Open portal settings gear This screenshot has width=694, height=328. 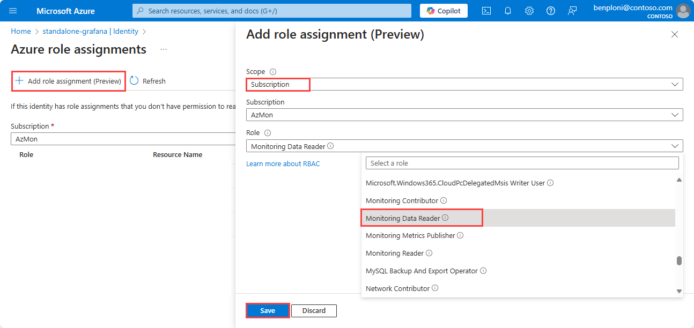pos(529,11)
